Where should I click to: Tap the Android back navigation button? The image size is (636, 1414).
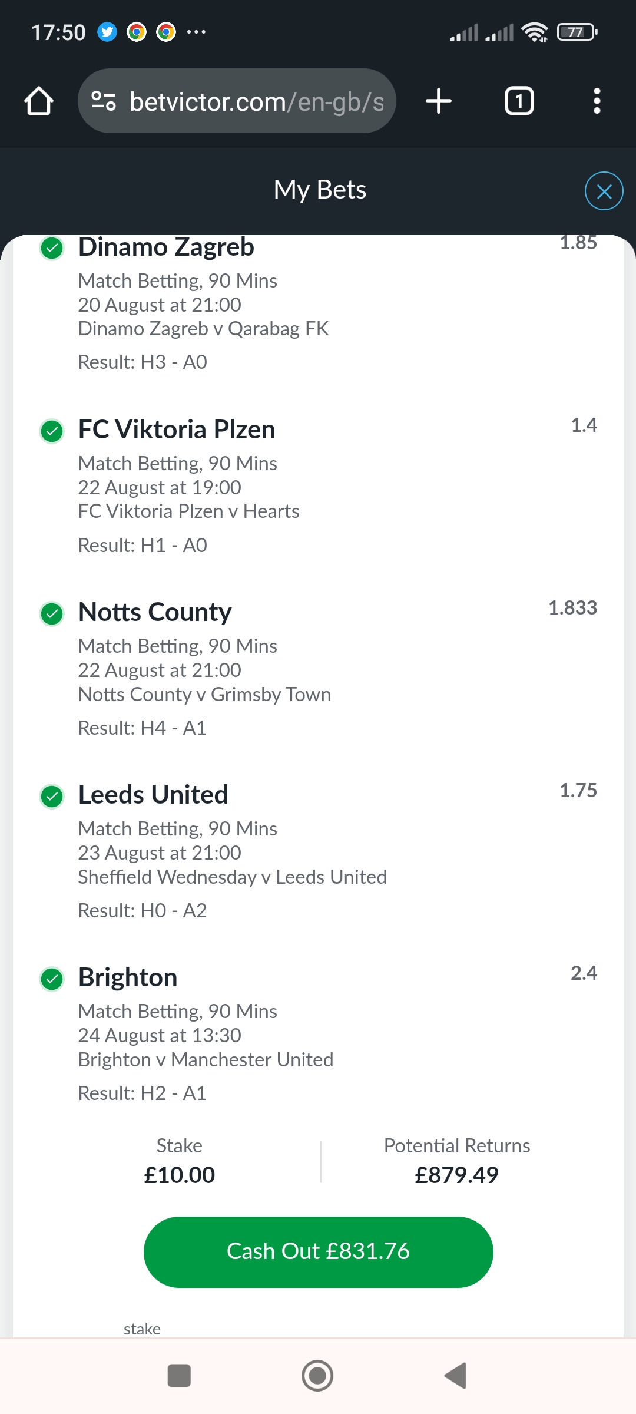coord(456,1376)
